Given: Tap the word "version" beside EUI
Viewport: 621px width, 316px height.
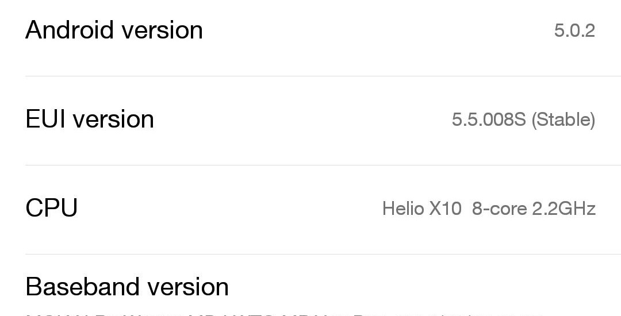Looking at the screenshot, I should click(113, 119).
